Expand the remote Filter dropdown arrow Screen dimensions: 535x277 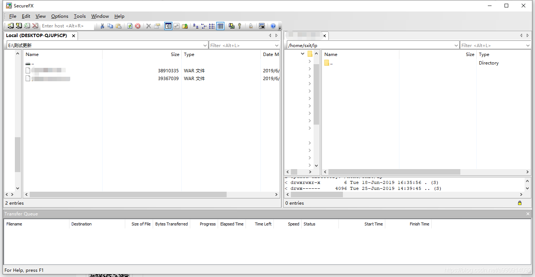(x=528, y=45)
